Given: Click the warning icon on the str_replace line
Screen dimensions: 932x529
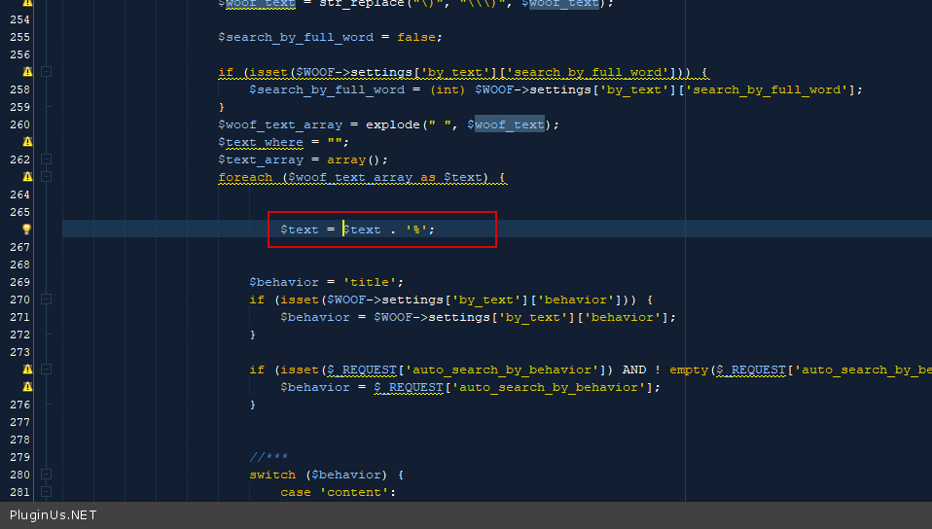Looking at the screenshot, I should point(27,3).
